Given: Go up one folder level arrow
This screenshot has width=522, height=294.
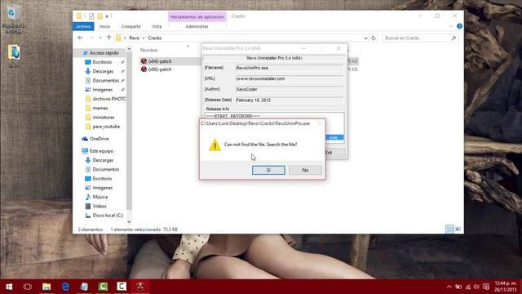Looking at the screenshot, I should (108, 38).
